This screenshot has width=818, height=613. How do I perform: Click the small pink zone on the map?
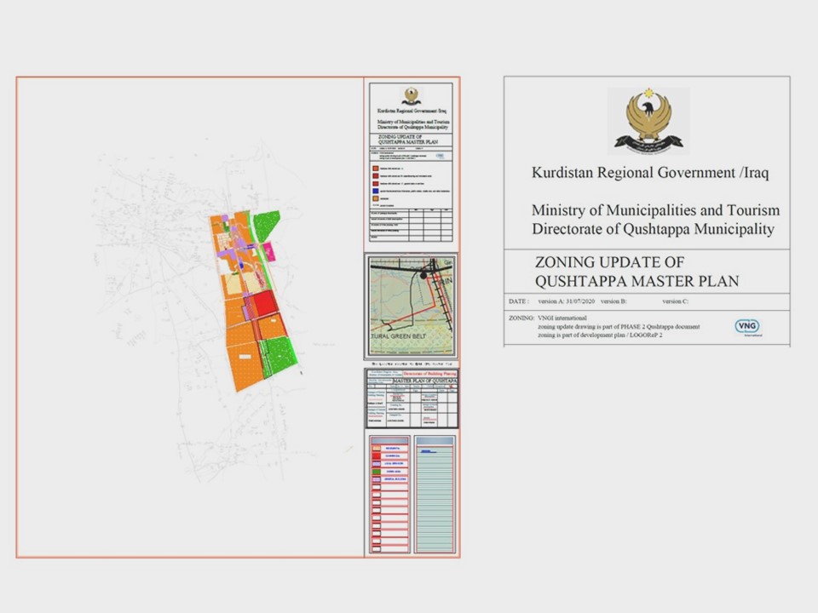point(268,250)
